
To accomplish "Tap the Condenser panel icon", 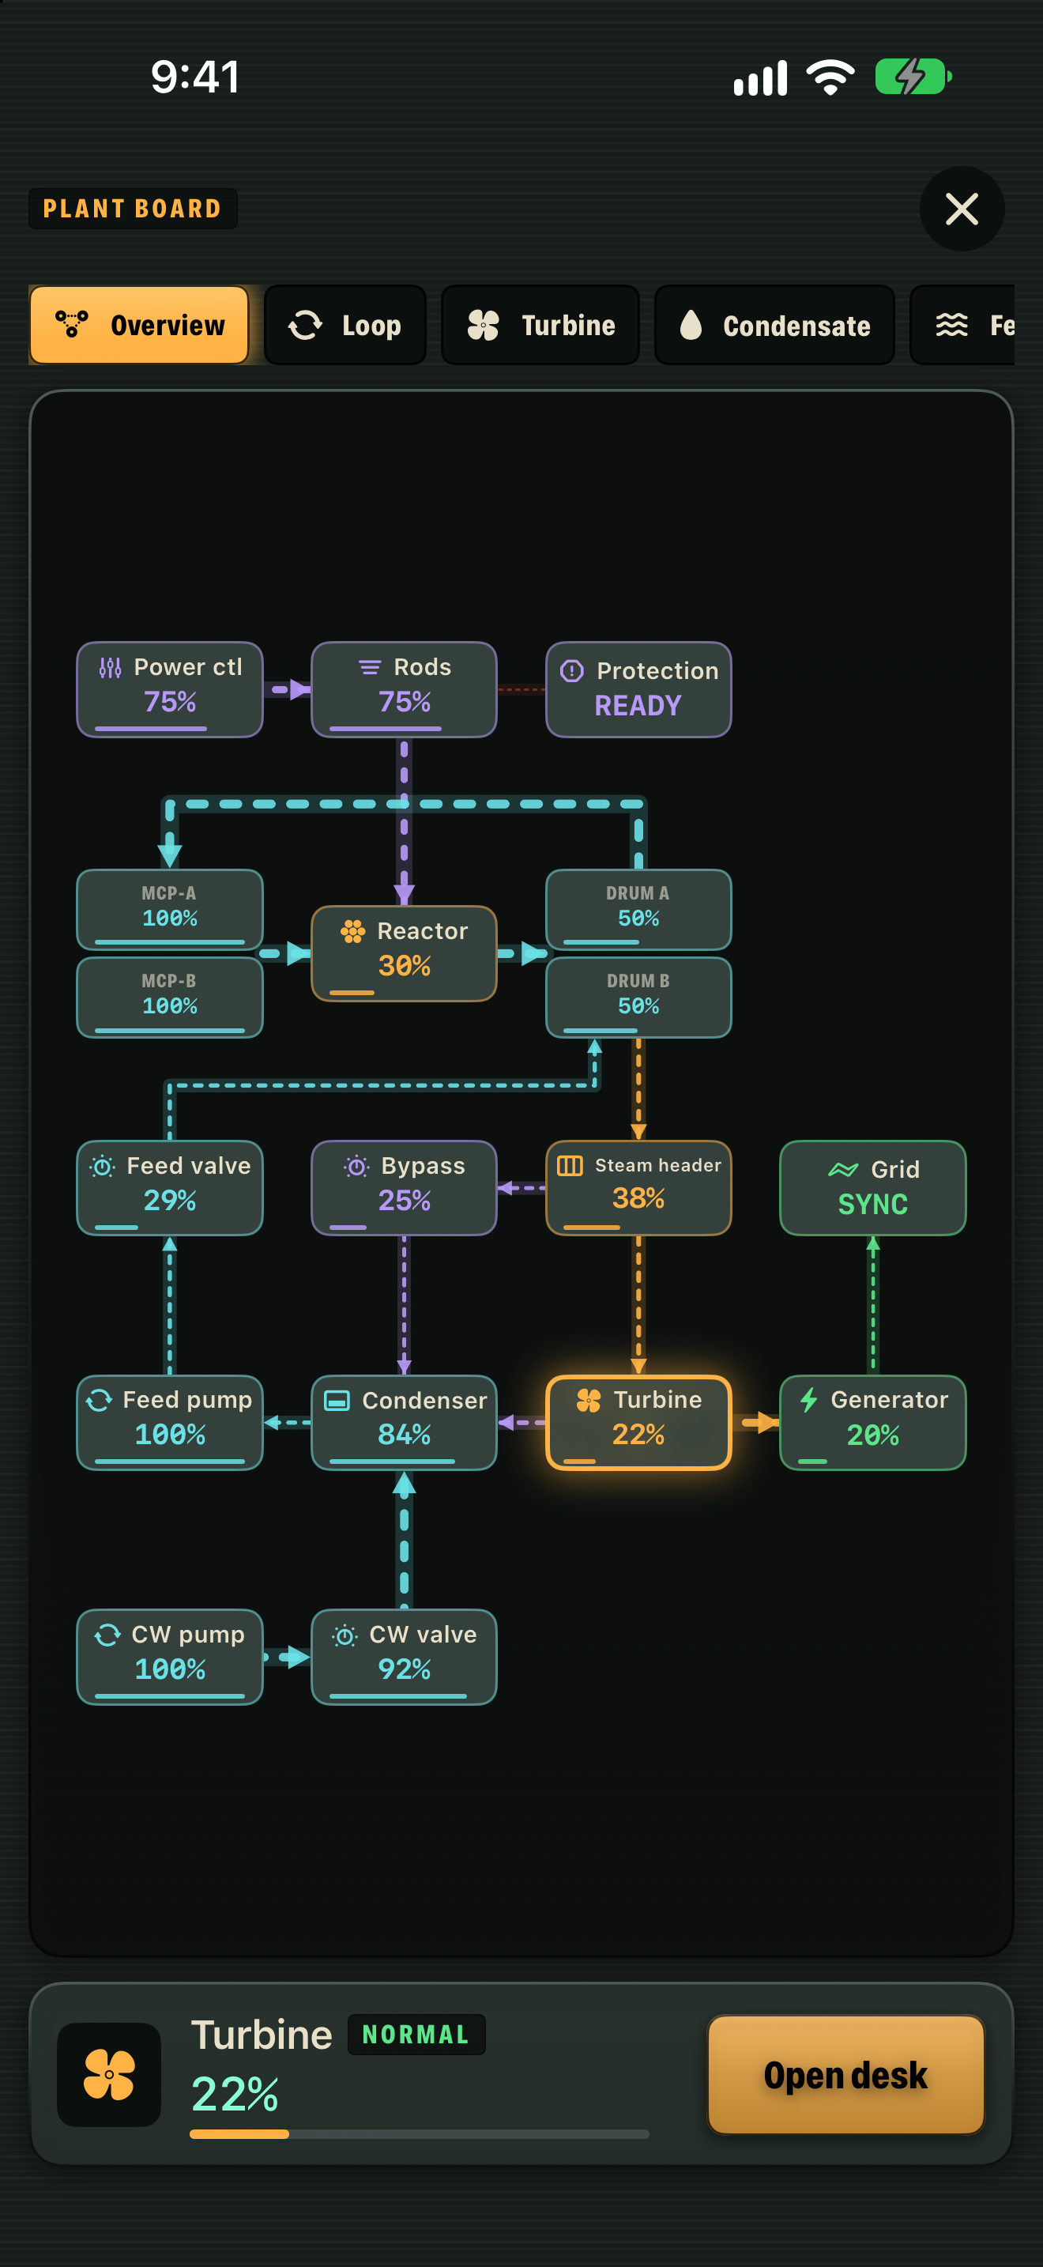I will (x=337, y=1400).
